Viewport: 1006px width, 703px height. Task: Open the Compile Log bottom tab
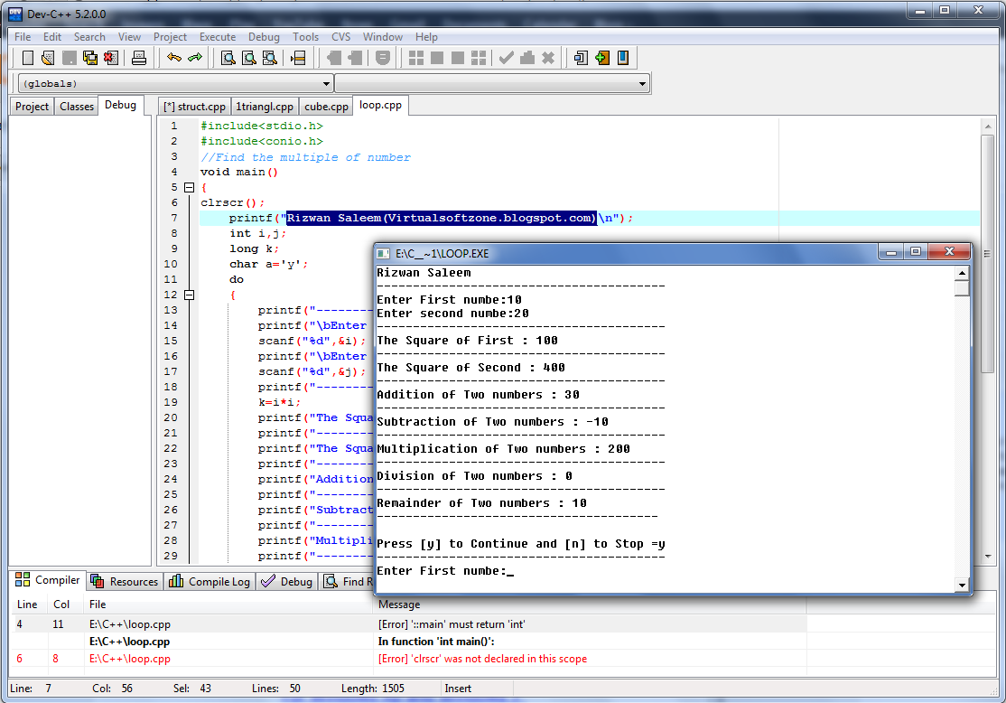click(210, 582)
